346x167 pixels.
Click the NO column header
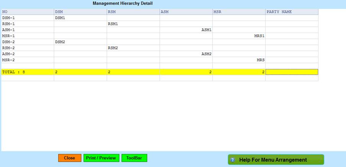(x=27, y=12)
